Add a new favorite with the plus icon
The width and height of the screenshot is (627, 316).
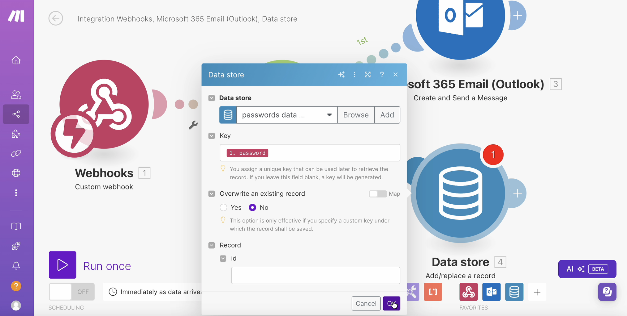point(537,292)
